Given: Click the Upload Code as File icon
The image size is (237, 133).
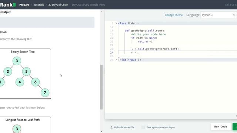Looking at the screenshot, I should [111, 127].
